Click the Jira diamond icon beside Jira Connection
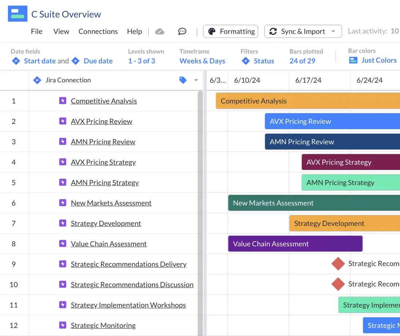400x336 pixels. 37,80
